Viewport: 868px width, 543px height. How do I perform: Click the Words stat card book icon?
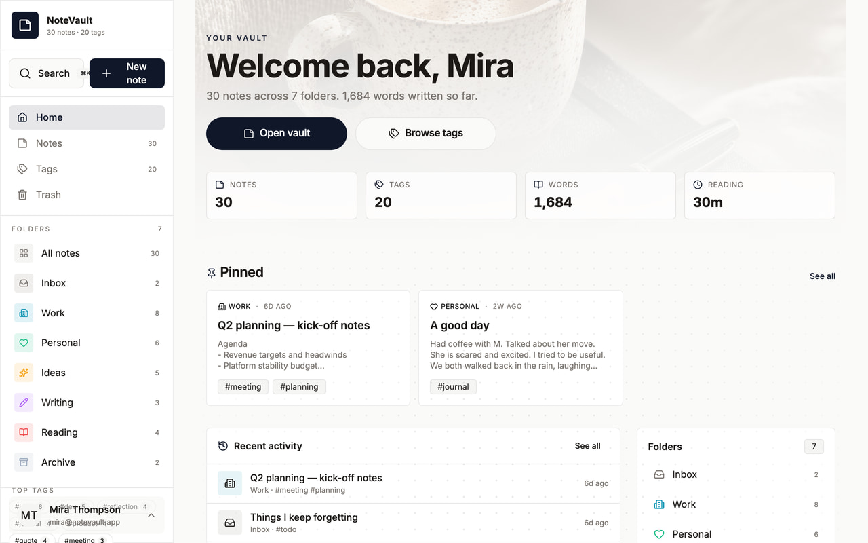coord(538,185)
